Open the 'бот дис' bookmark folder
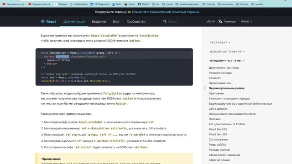292x164 pixels. coord(242,4)
